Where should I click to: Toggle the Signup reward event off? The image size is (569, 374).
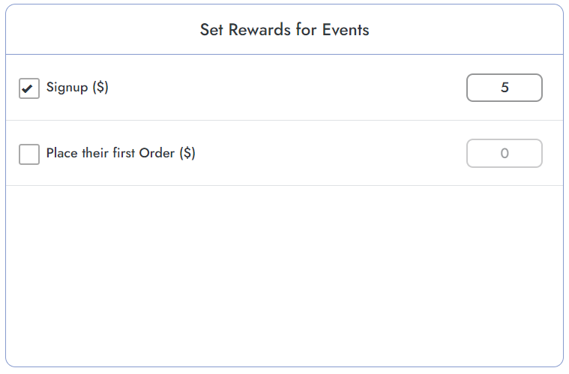pyautogui.click(x=29, y=88)
